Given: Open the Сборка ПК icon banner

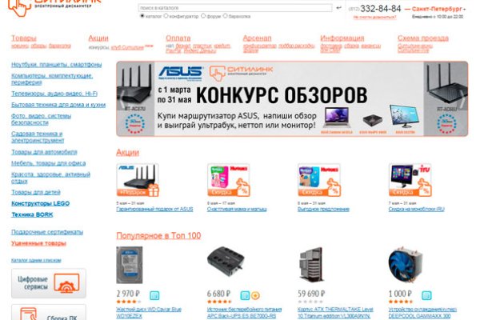Looking at the screenshot, I should [49, 312].
